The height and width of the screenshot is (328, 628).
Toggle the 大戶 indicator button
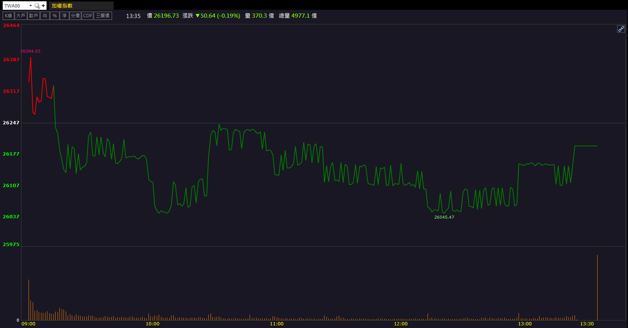(21, 16)
